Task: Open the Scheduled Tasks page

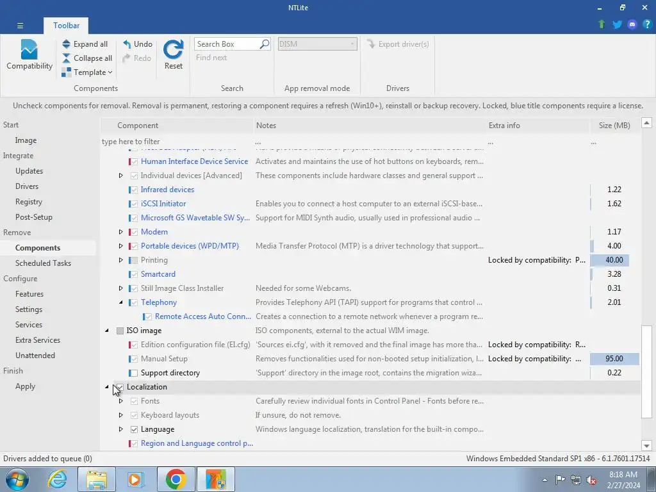Action: pyautogui.click(x=43, y=263)
